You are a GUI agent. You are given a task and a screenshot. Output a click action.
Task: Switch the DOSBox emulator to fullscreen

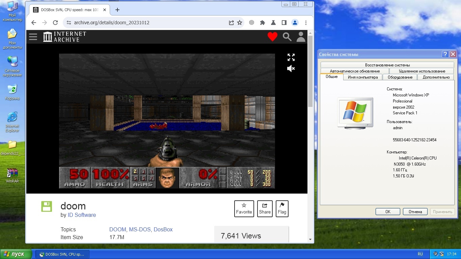tap(291, 57)
